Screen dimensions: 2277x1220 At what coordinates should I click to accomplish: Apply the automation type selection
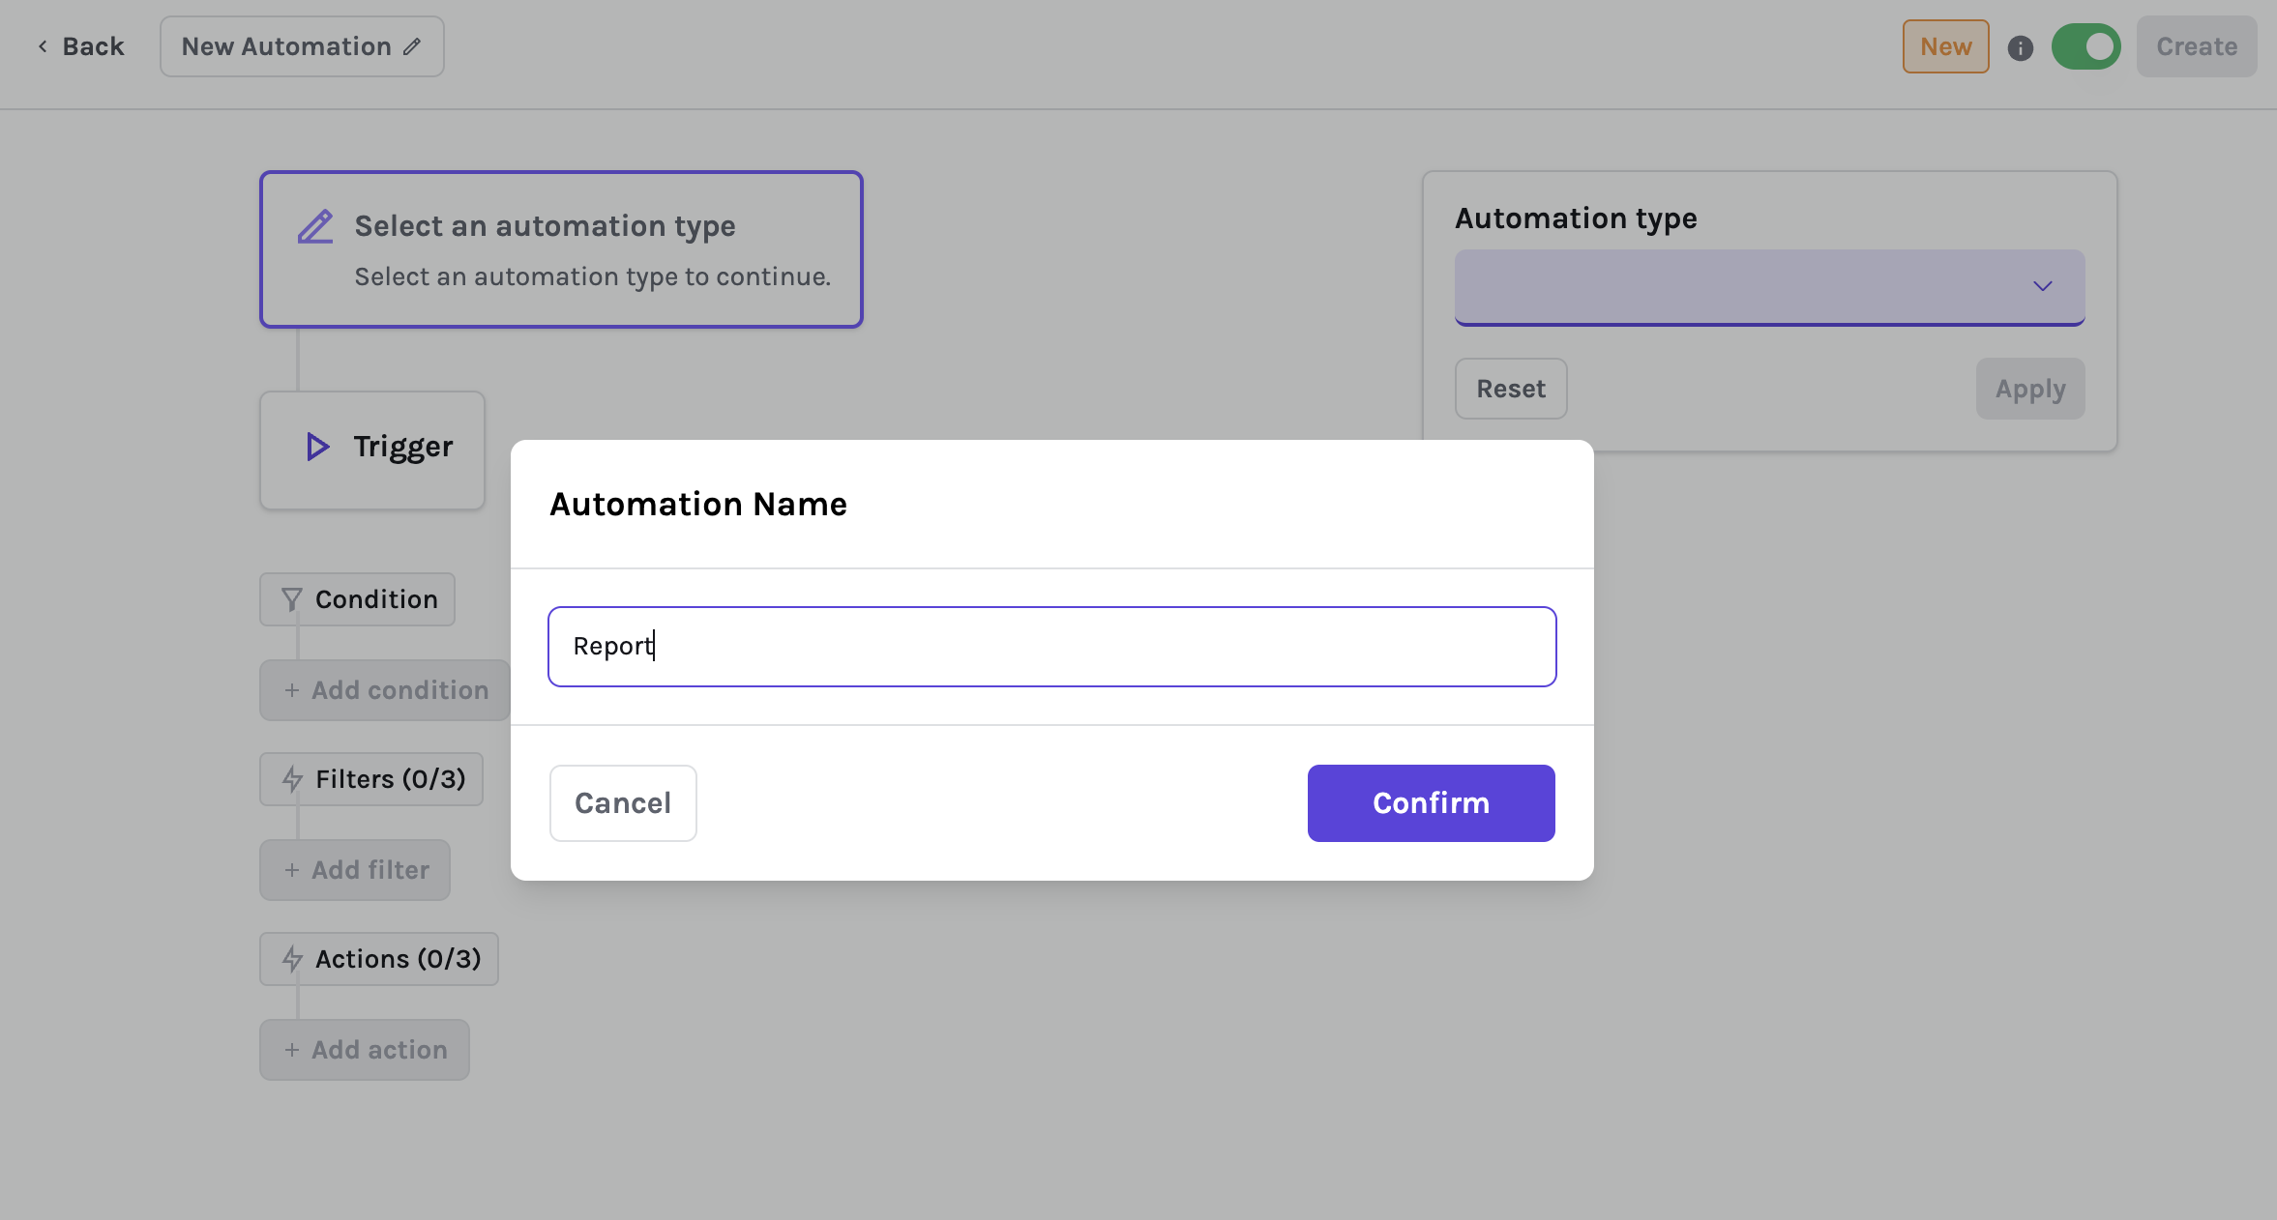pos(2029,389)
